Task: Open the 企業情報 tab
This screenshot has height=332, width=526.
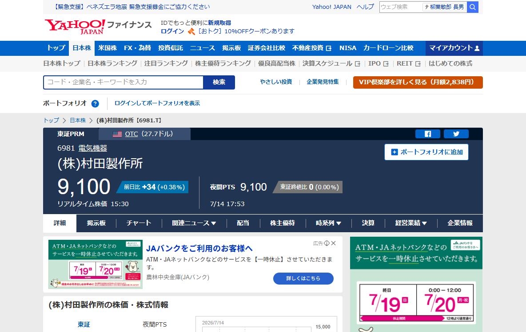Action: pos(460,223)
